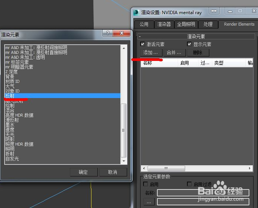Click the 类型 column header
258x208 pixels.
[229, 63]
